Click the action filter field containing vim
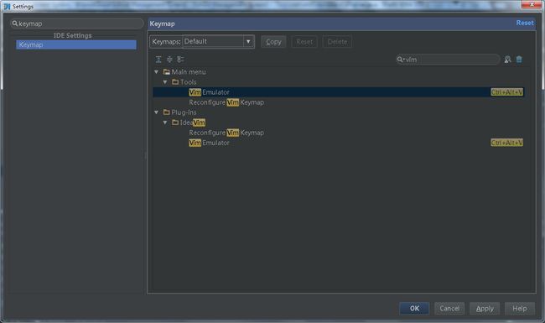Image resolution: width=545 pixels, height=323 pixels. [x=448, y=60]
